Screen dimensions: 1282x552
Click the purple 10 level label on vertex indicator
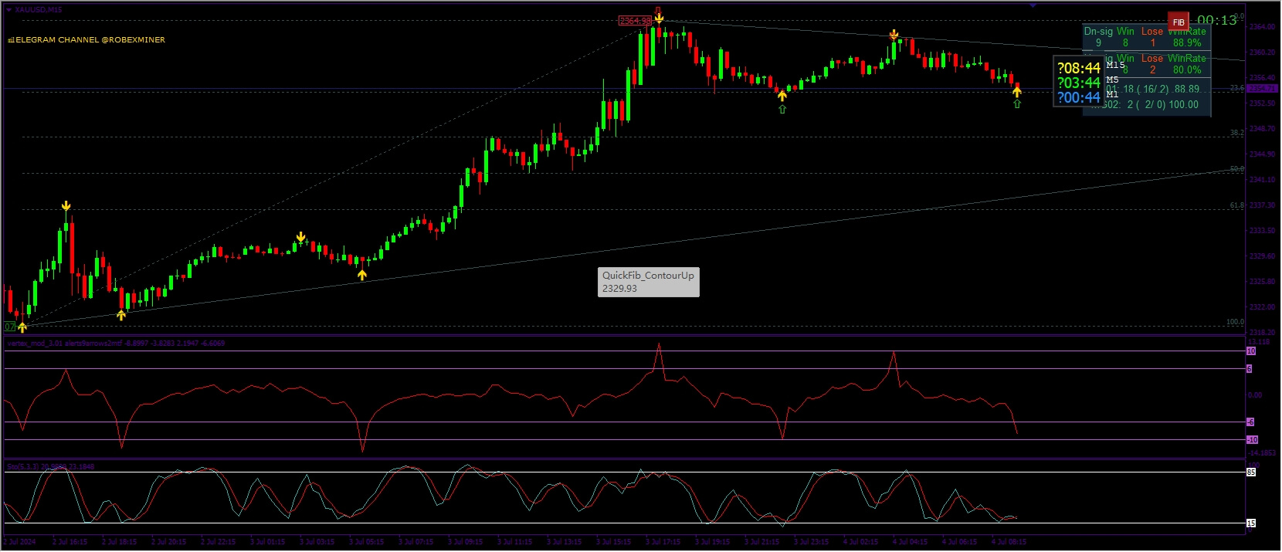tap(1251, 351)
